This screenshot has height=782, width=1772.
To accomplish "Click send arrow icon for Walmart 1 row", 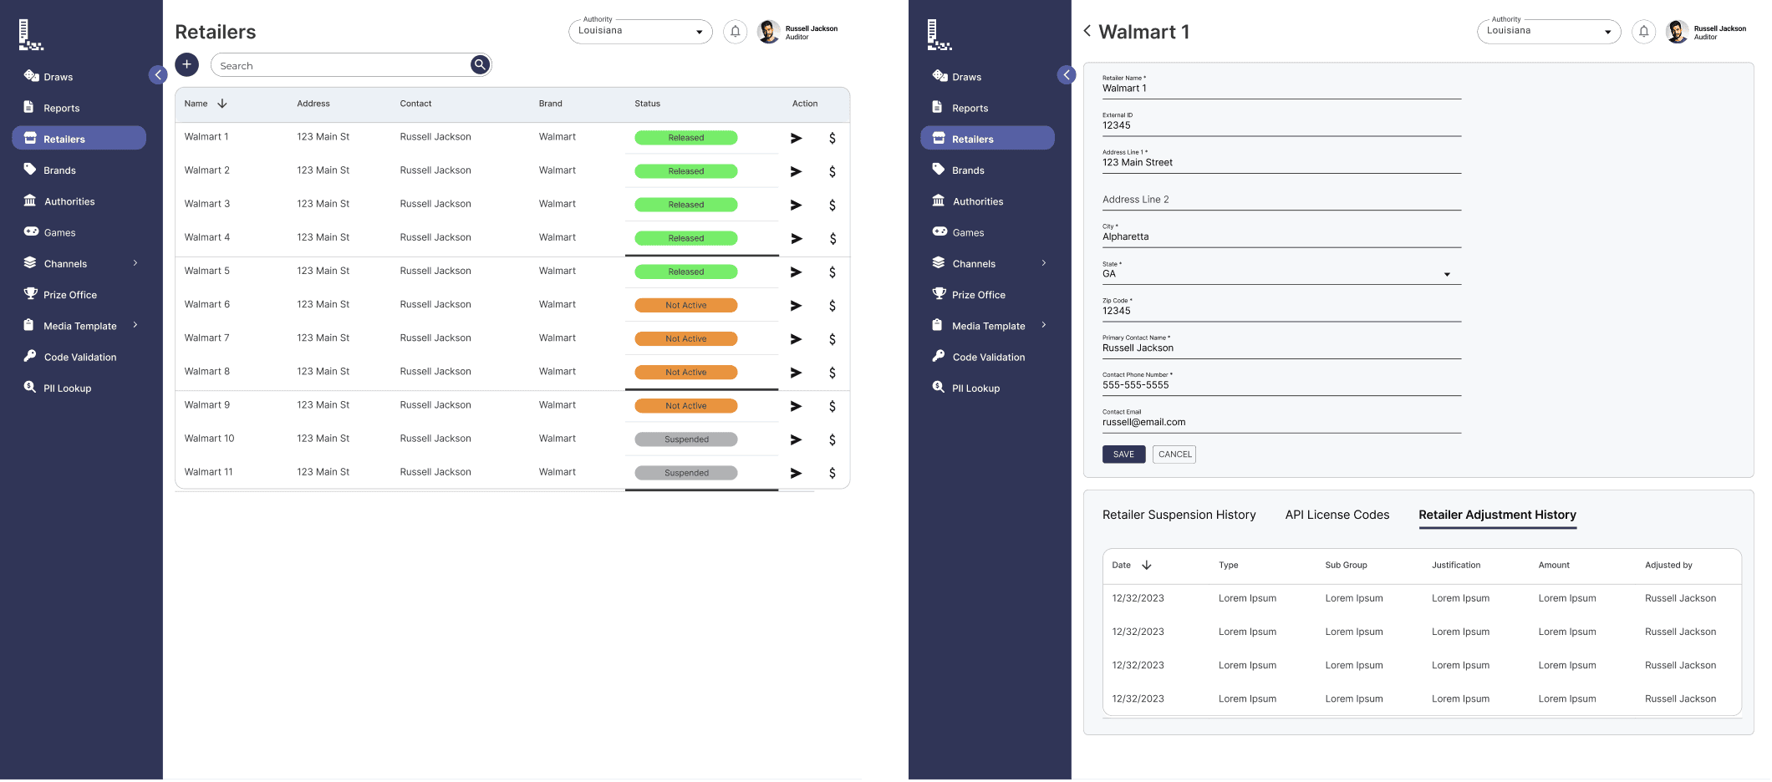I will [796, 138].
